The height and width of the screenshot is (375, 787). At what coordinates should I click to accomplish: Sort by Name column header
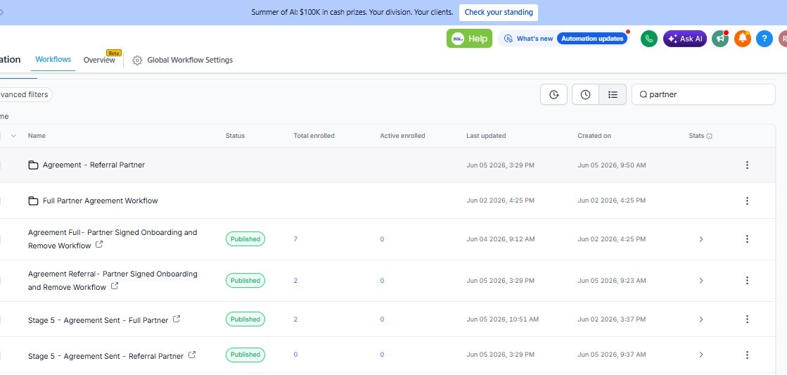(37, 136)
